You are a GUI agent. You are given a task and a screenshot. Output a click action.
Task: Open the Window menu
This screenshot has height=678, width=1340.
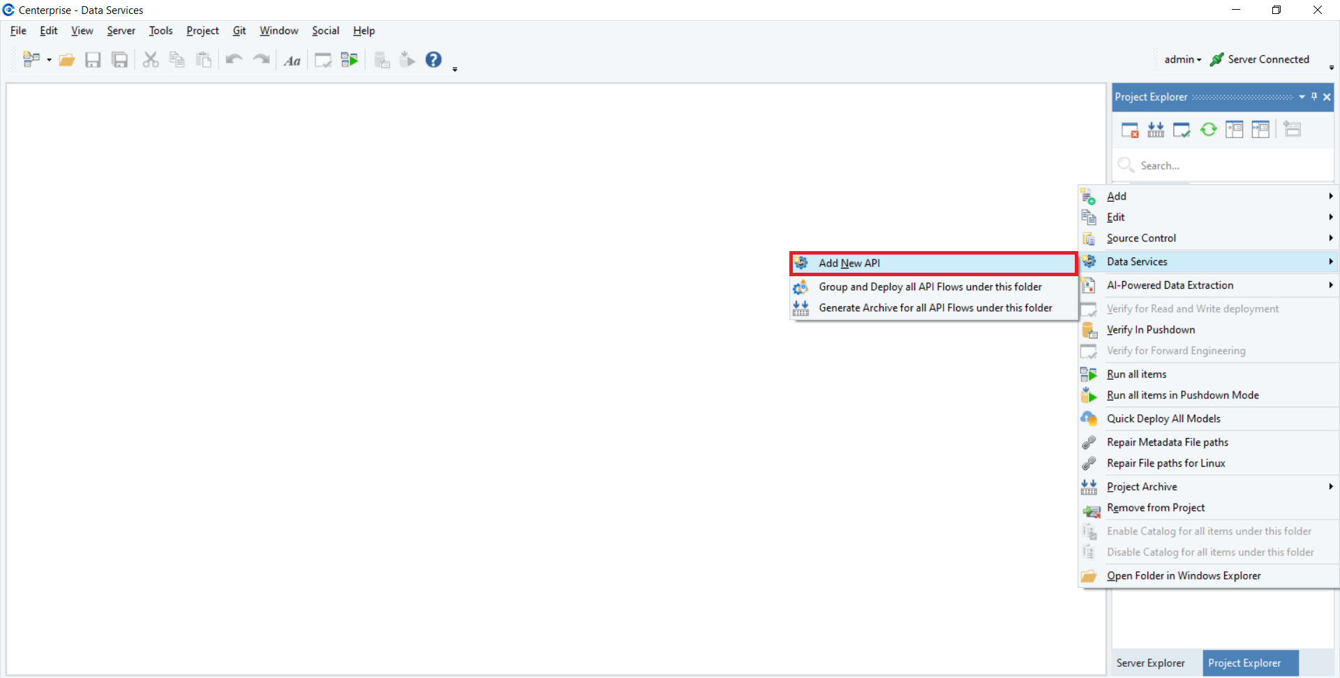click(278, 31)
